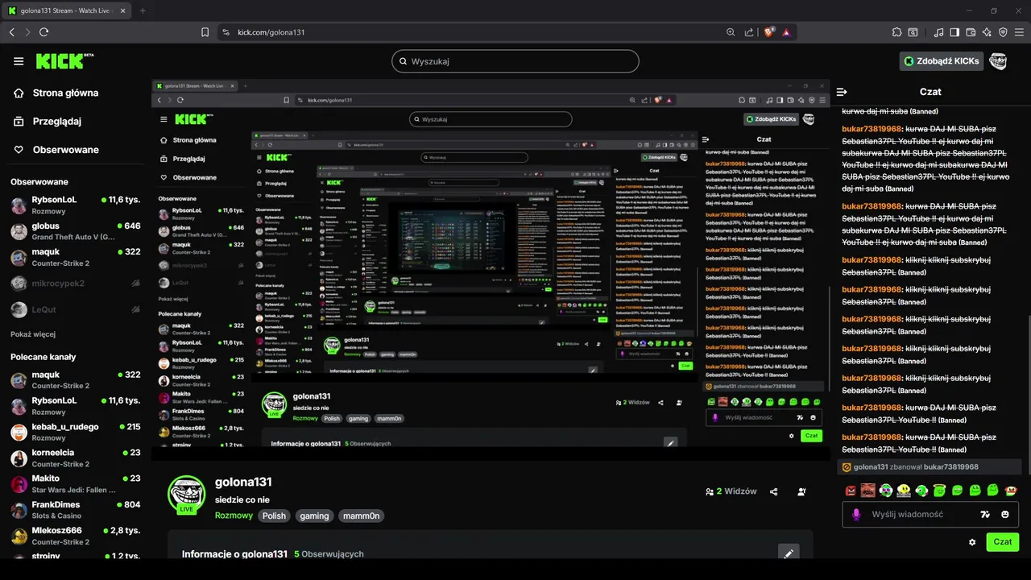Image resolution: width=1031 pixels, height=580 pixels.
Task: Click the gaming tag
Action: 314,516
